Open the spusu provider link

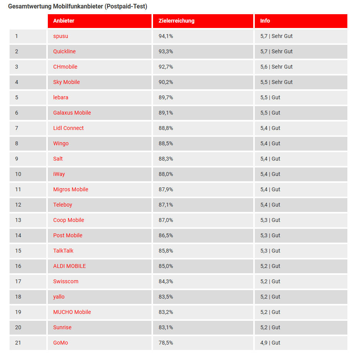point(60,36)
